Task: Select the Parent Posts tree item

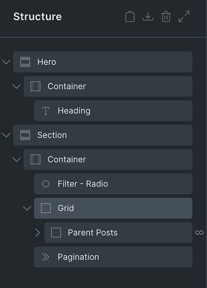Action: coord(118,233)
